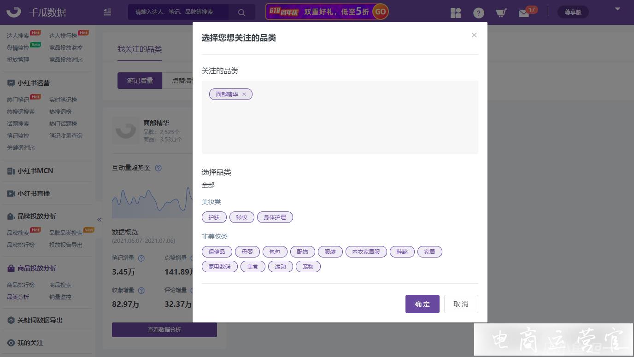The height and width of the screenshot is (357, 634).
Task: Select the 家居 category tag
Action: coord(429,252)
